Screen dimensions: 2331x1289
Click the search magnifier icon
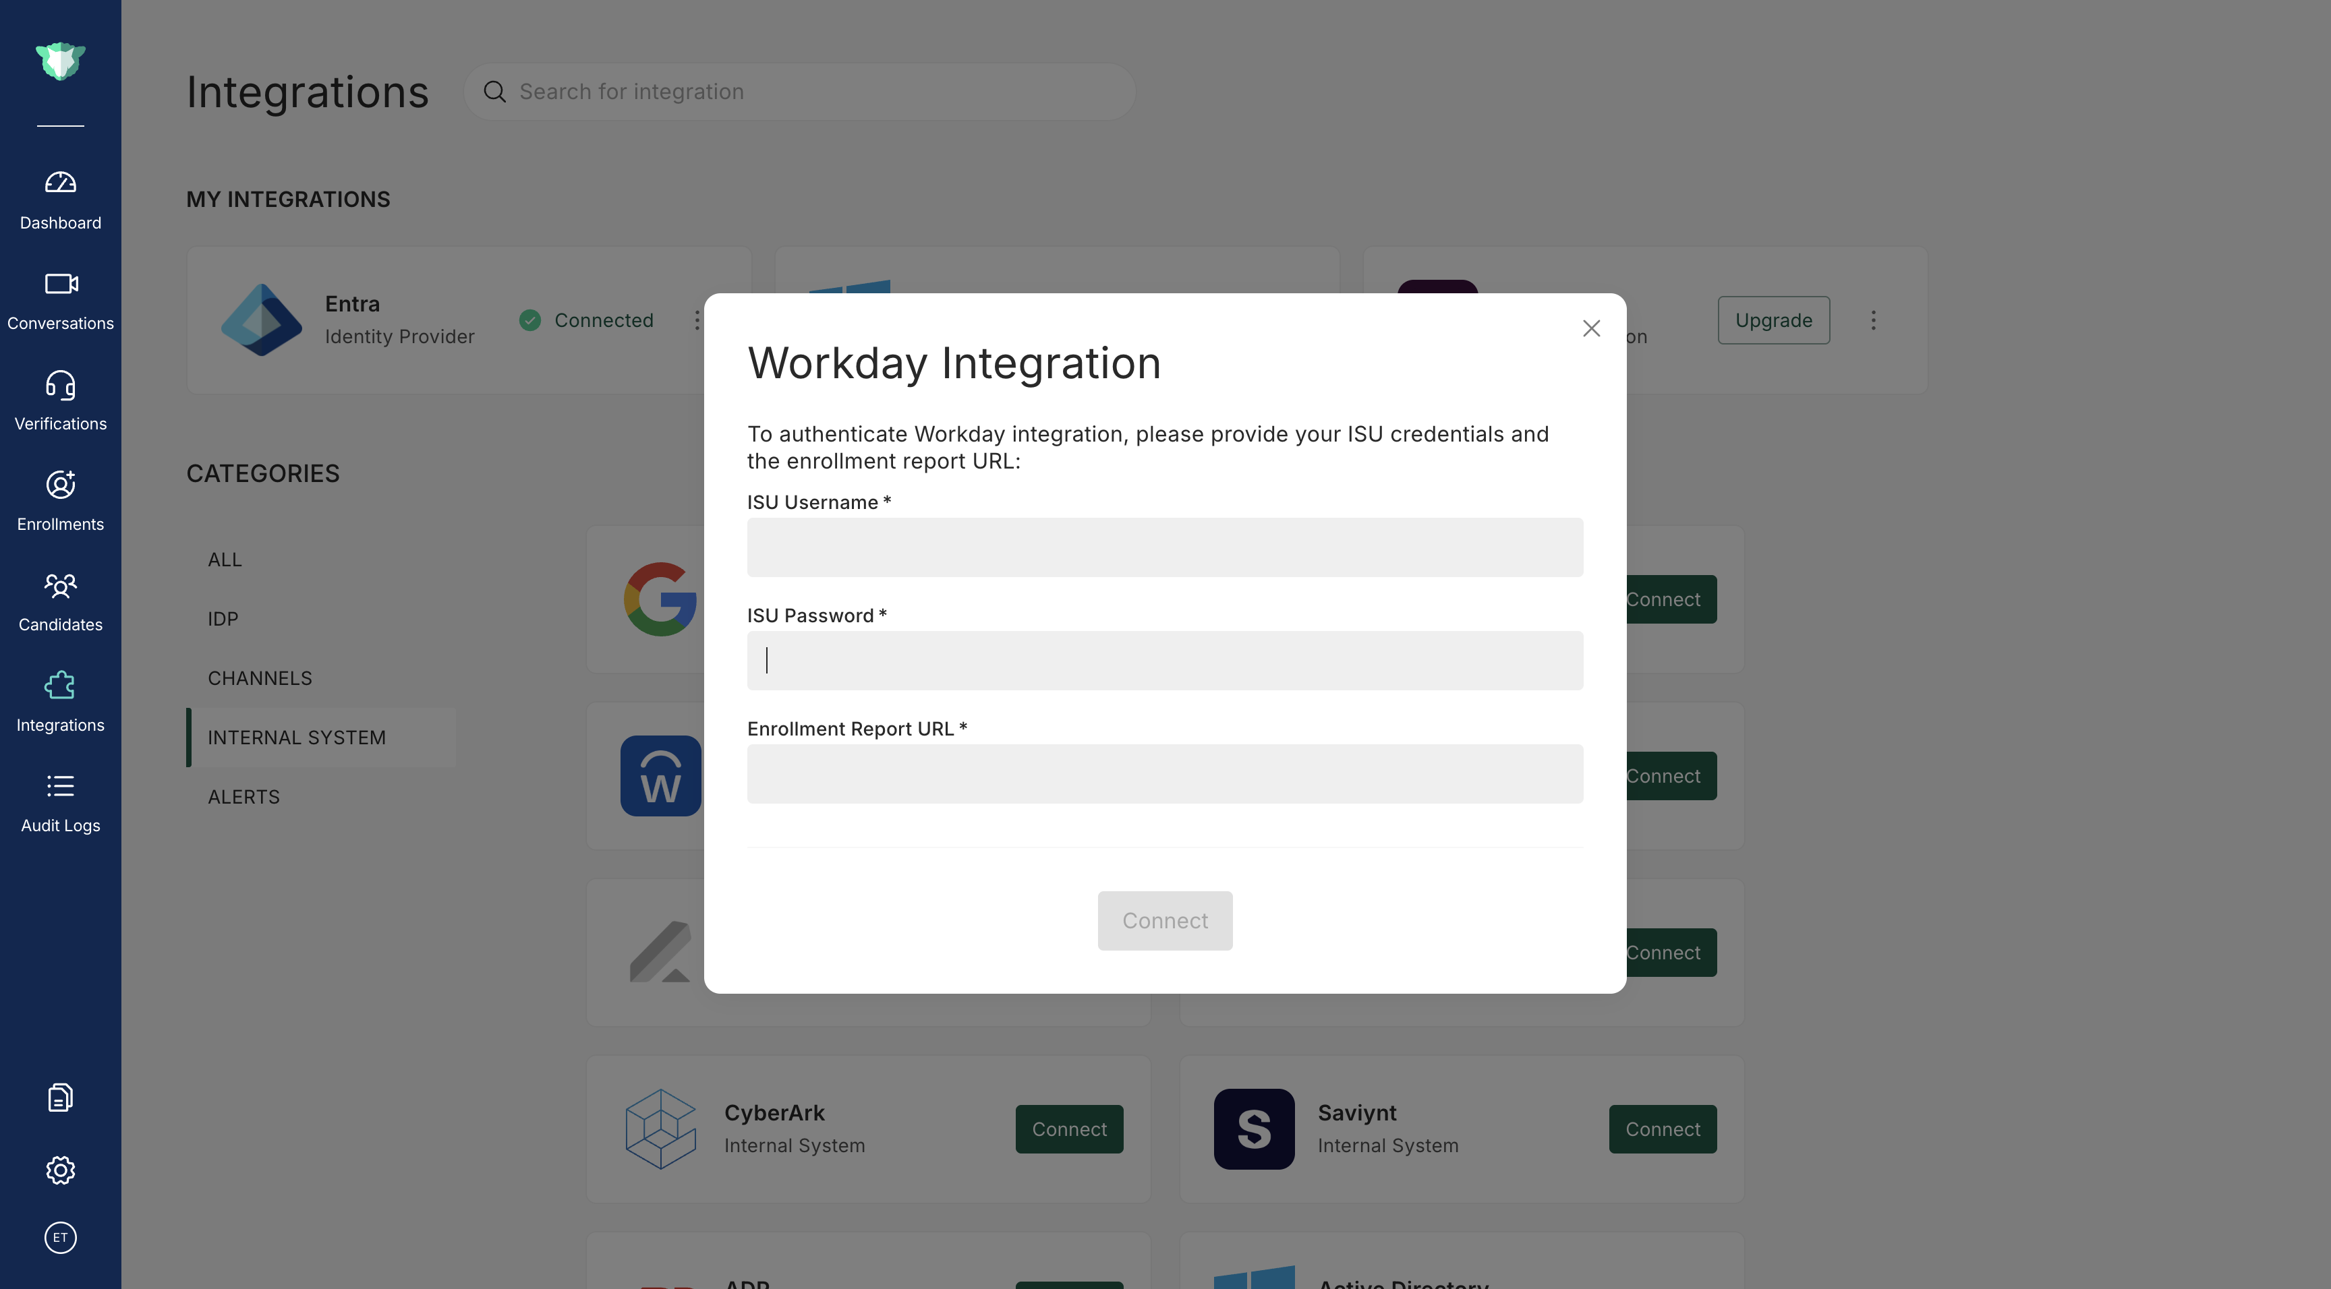(494, 92)
